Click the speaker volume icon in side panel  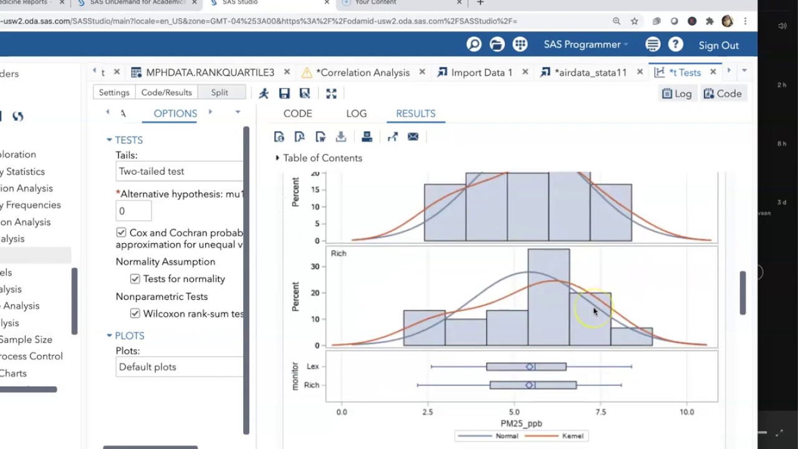tap(782, 26)
